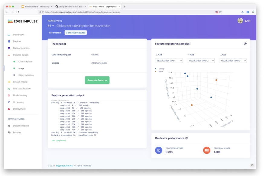Click the Impulse design pulse icon
This screenshot has height=176, width=266.
pyautogui.click(x=9, y=55)
